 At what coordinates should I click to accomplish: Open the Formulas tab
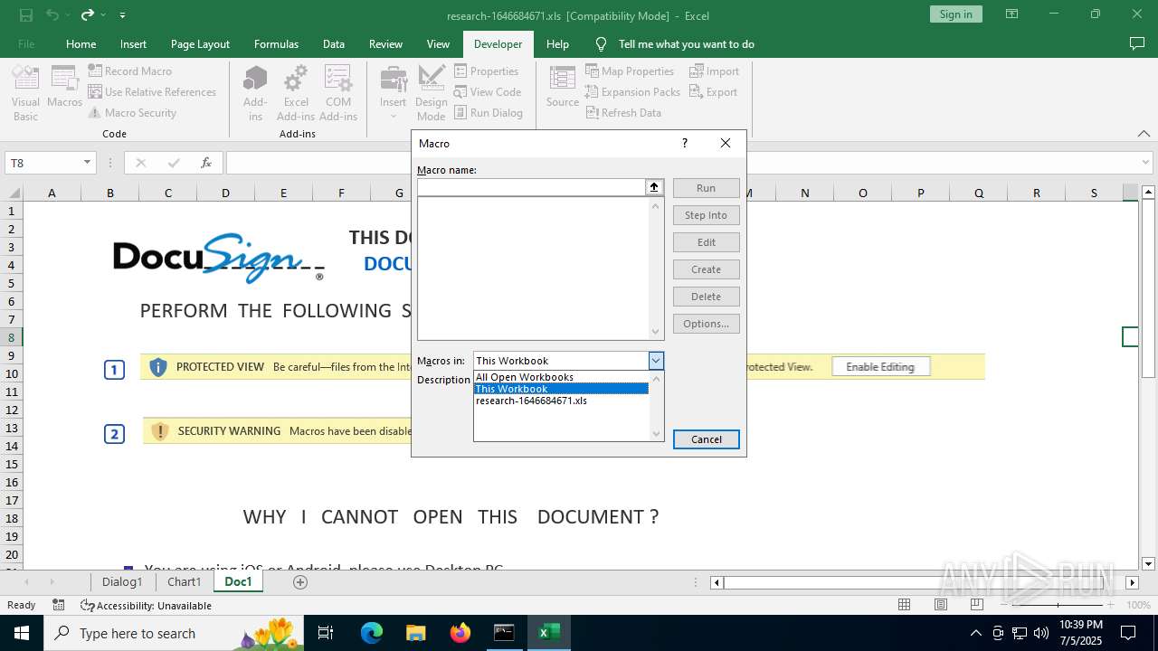276,43
